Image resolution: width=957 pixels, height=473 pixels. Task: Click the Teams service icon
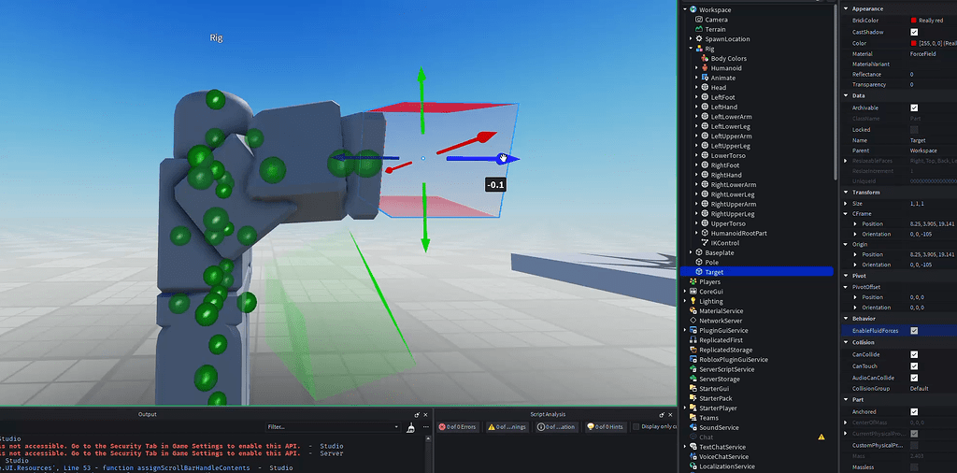tap(693, 418)
